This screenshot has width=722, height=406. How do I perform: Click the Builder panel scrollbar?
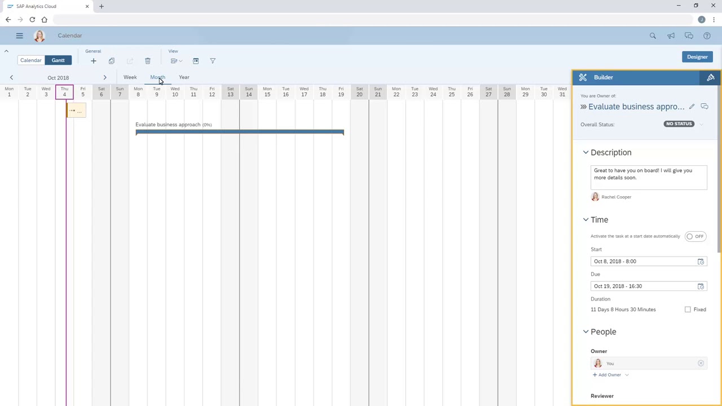click(719, 169)
